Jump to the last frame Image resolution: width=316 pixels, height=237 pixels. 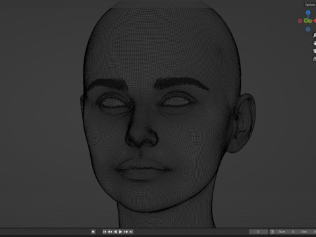coord(131,232)
